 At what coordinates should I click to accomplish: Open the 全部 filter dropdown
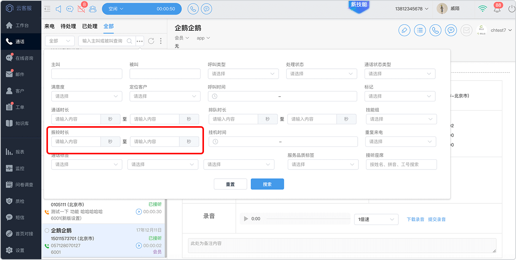coord(60,41)
